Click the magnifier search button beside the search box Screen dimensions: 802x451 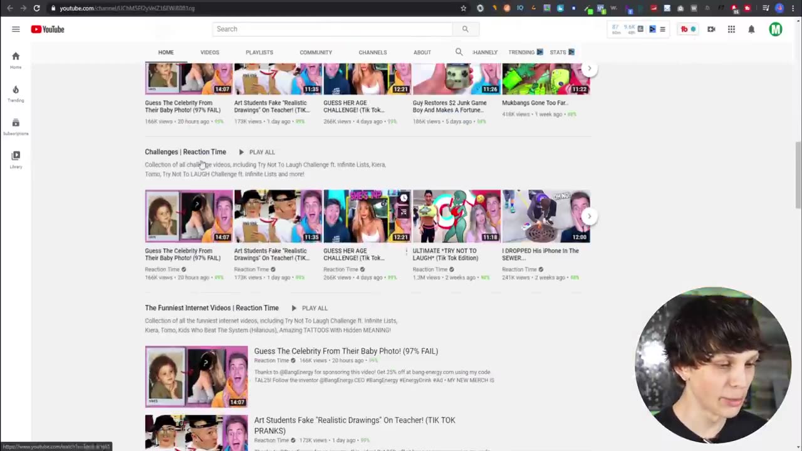point(465,29)
